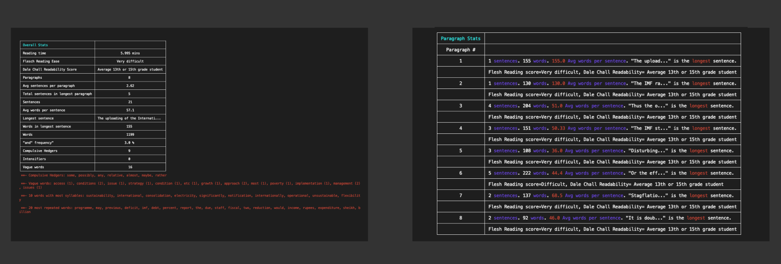Click the "Paragraph Stats" table header
Screen dimensions: 781x264
[x=461, y=38]
